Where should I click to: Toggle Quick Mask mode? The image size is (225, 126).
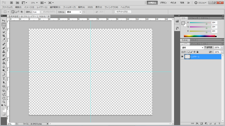pyautogui.click(x=4, y=114)
